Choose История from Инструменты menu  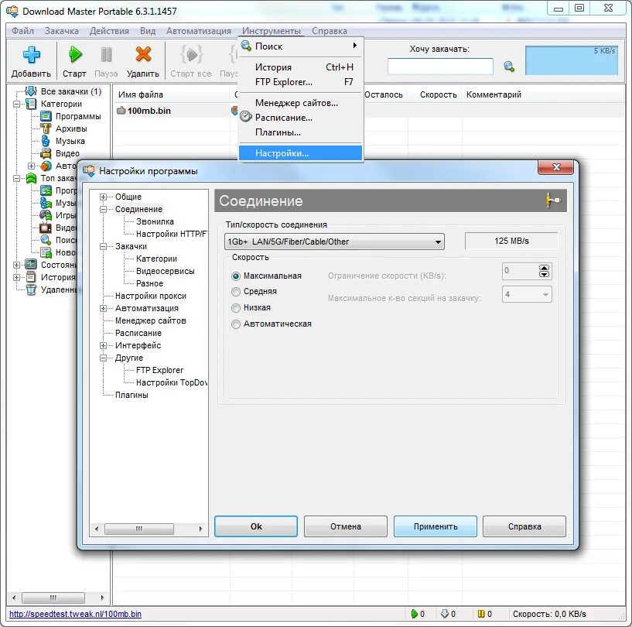click(301, 67)
